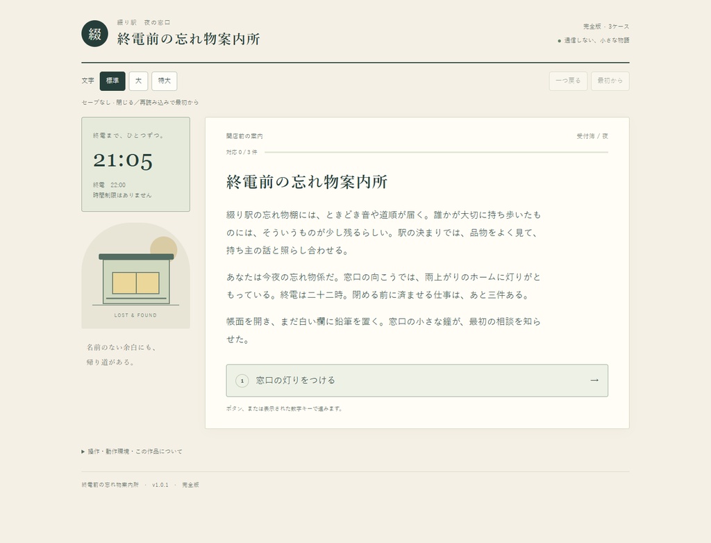Click the page title 終電前の忘れ物案内所 in the header
Screen dimensions: 711x543
pos(189,39)
